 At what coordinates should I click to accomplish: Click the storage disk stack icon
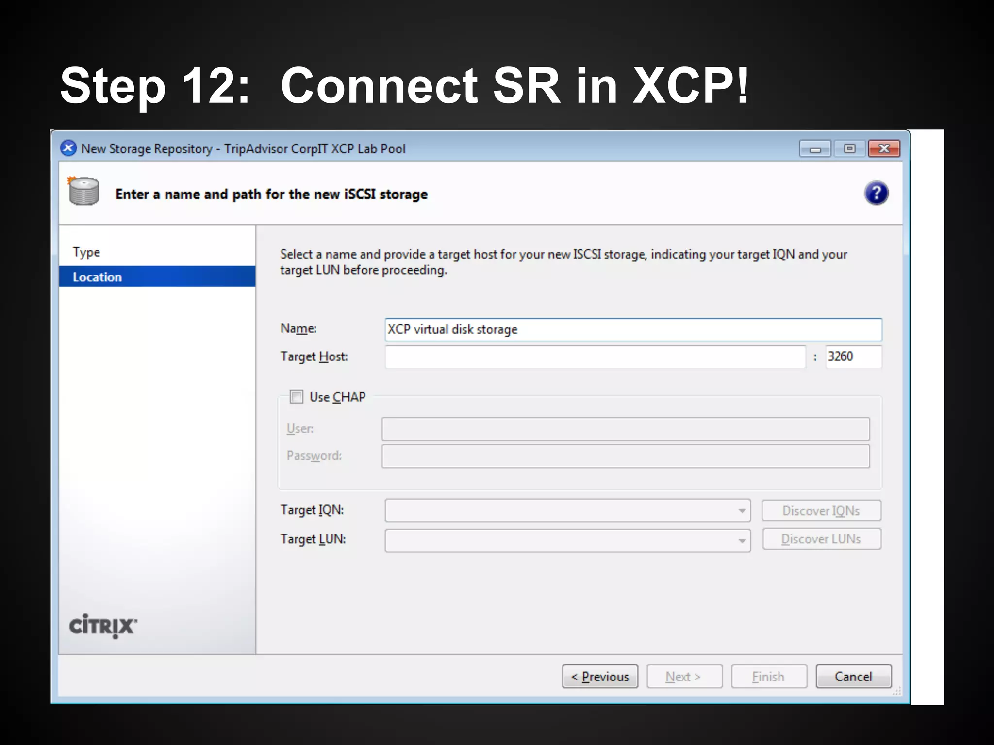tap(83, 191)
